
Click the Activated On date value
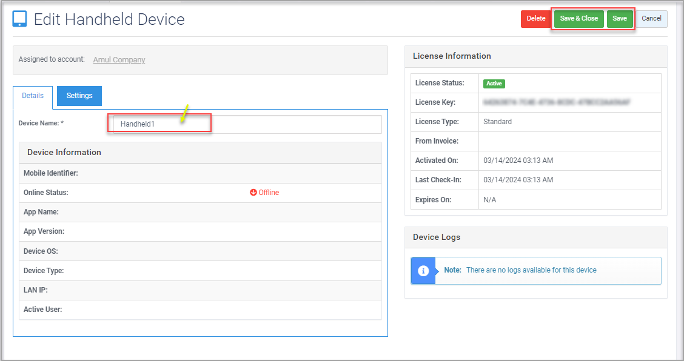[518, 161]
